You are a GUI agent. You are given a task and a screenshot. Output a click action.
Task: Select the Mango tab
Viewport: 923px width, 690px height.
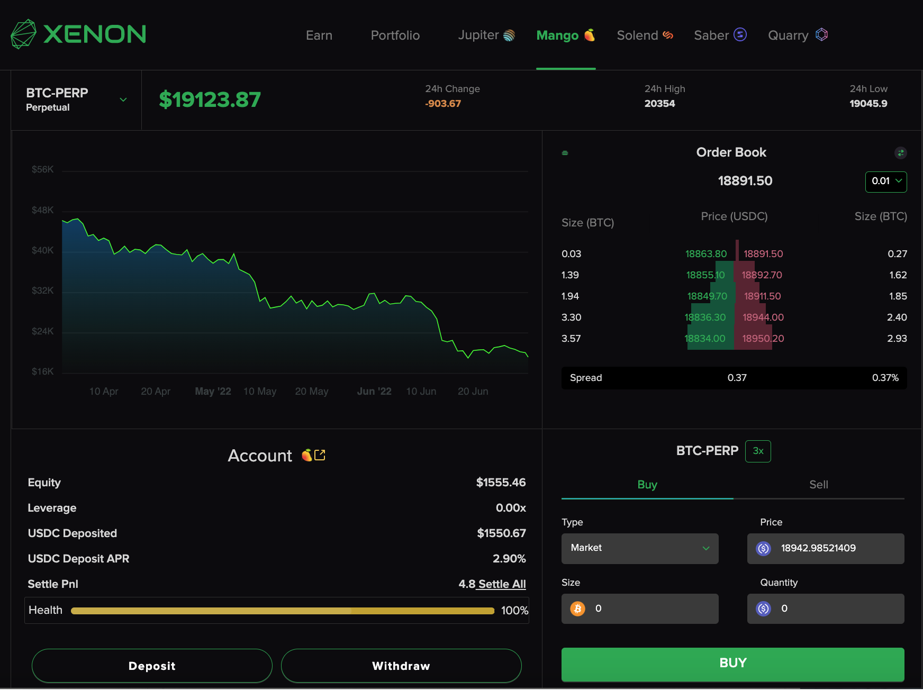tap(566, 35)
